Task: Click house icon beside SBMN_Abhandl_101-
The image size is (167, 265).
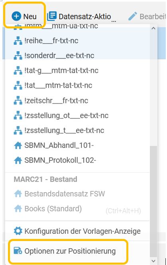Action: (18, 145)
